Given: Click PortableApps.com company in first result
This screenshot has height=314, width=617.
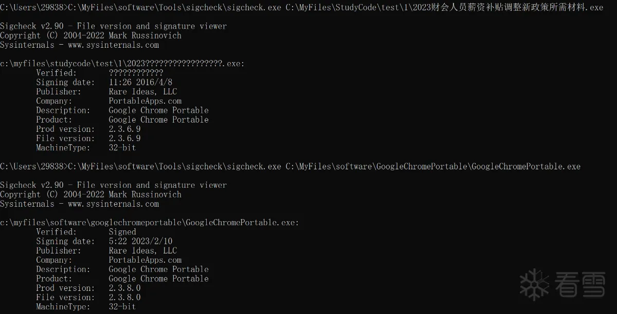Looking at the screenshot, I should [145, 101].
